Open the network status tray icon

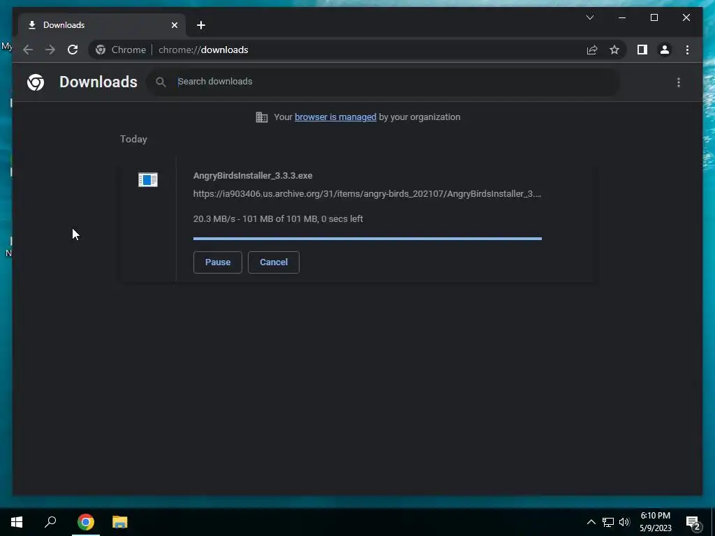608,522
